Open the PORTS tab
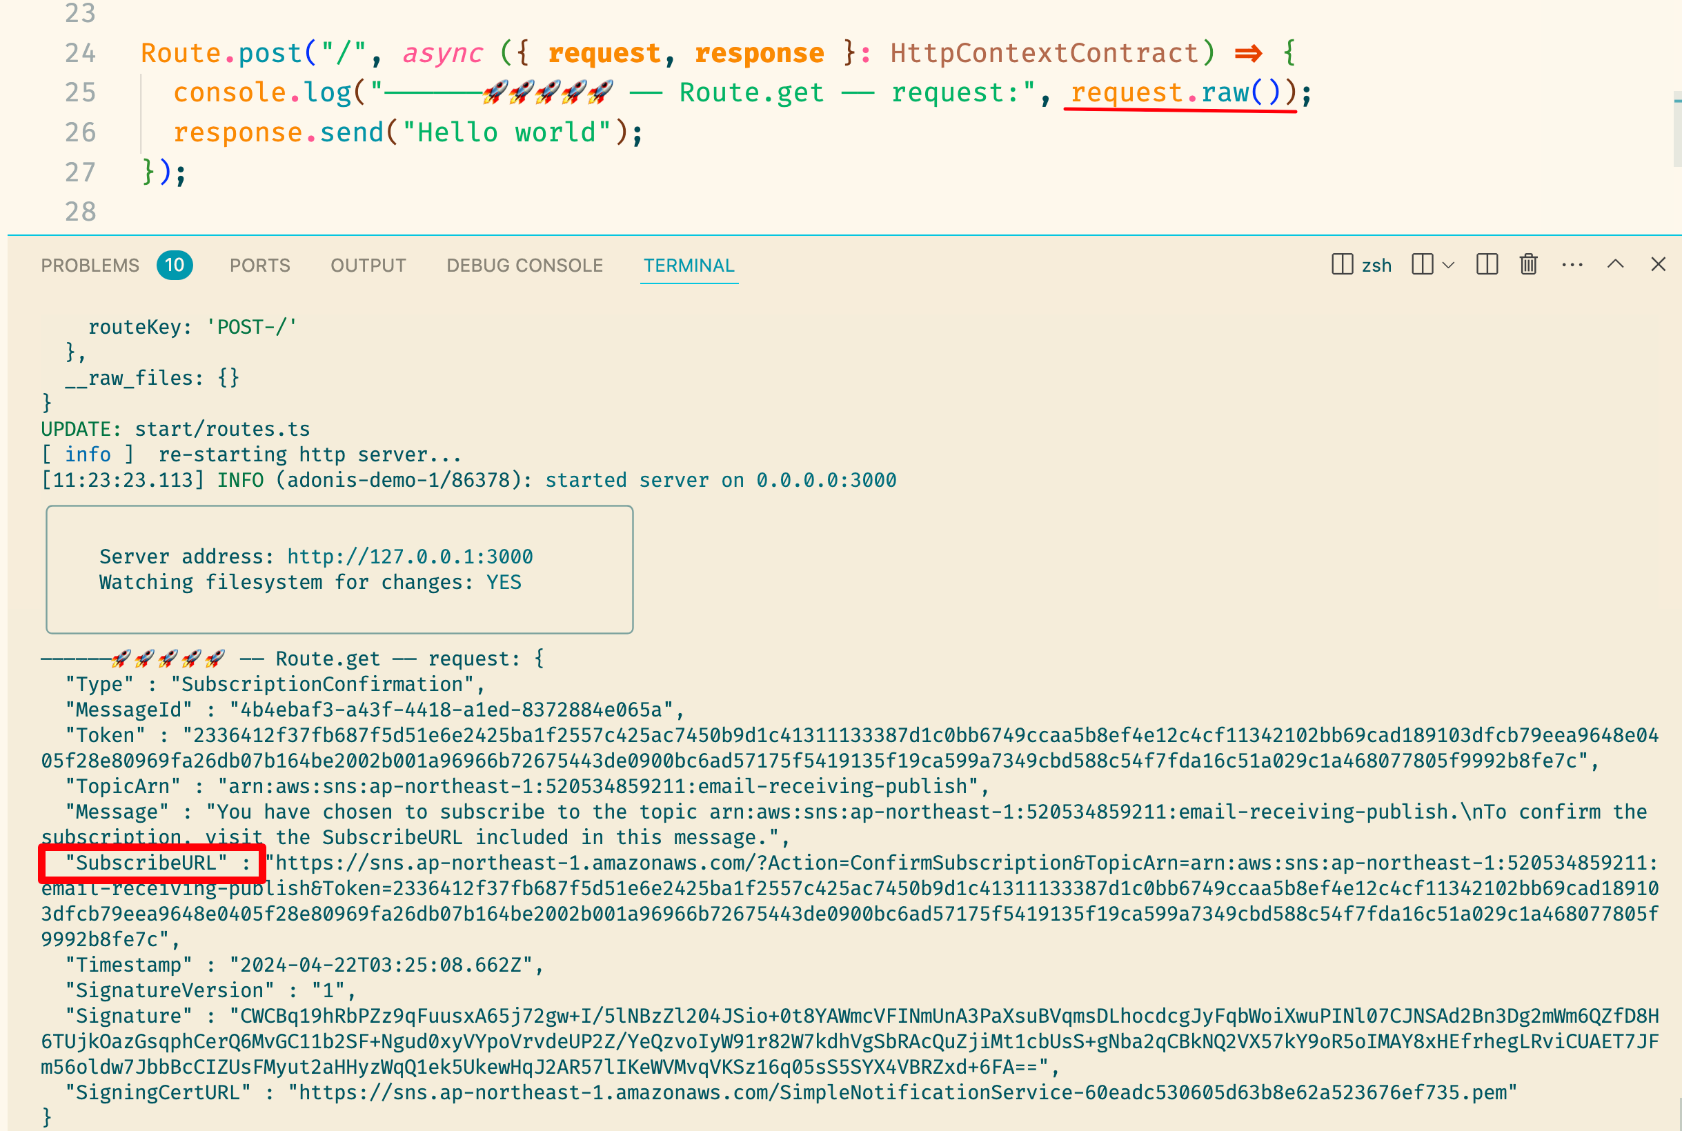Screen dimensions: 1682x1131 [260, 266]
